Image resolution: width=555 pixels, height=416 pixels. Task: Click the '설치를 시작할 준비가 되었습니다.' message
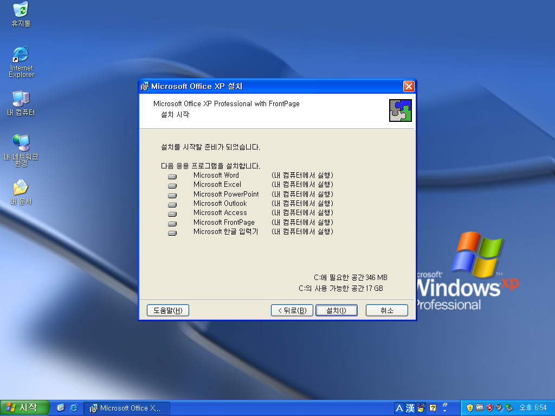pyautogui.click(x=210, y=147)
